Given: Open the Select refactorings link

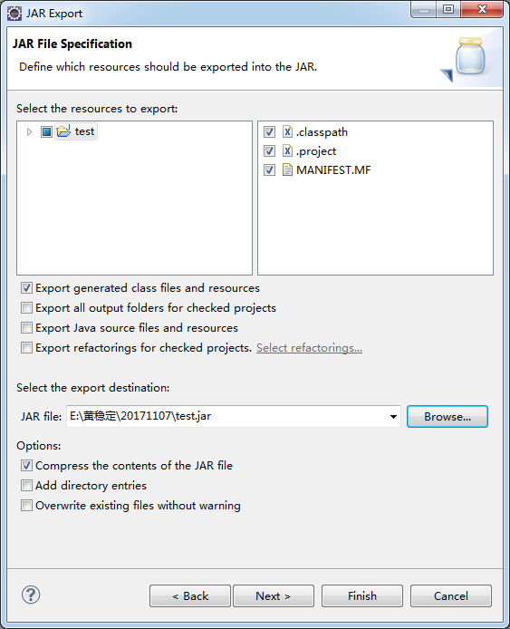Looking at the screenshot, I should click(309, 348).
